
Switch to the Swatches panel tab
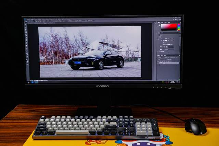tap(162, 23)
